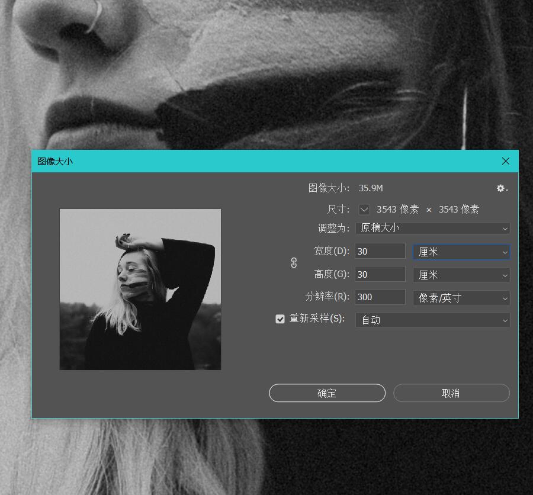Open the 调整为 原稿大小 dropdown
The height and width of the screenshot is (495, 533).
click(432, 228)
